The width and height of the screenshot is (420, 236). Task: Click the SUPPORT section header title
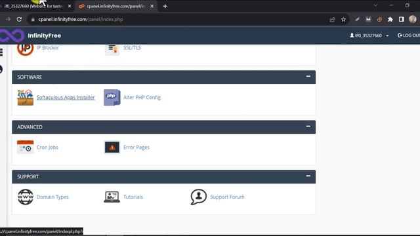28,177
